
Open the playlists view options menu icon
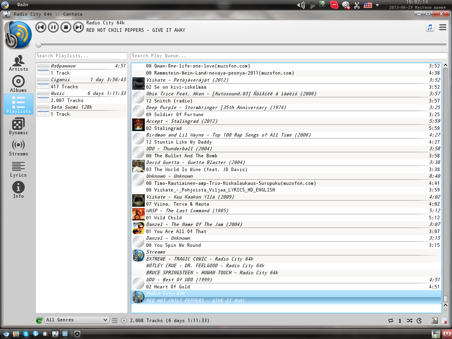tap(115, 321)
